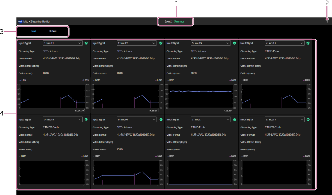The image size is (332, 195).
Task: Click the green check next to Input 5
Action: click(x=86, y=119)
